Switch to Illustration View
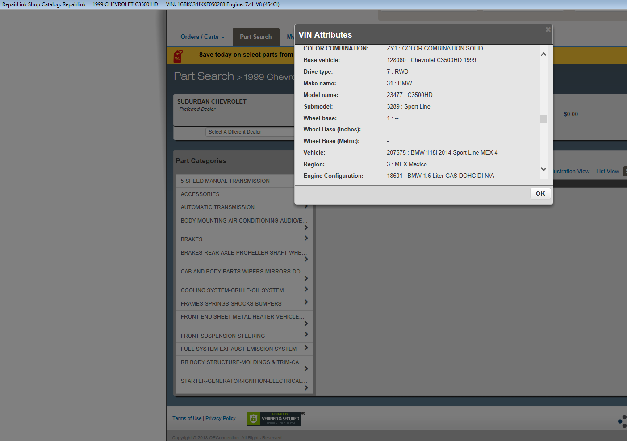Viewport: 627px width, 441px height. [571, 172]
